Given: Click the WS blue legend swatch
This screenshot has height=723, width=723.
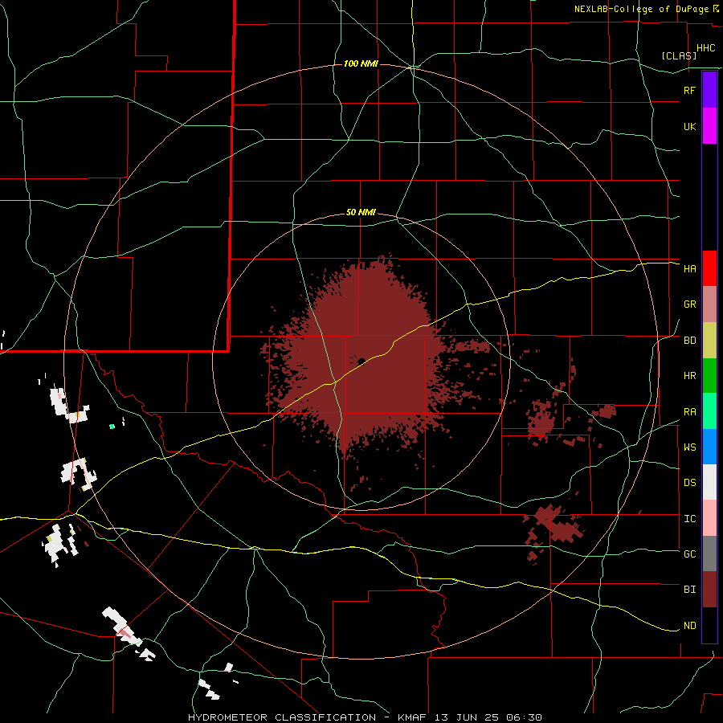Looking at the screenshot, I should pyautogui.click(x=709, y=447).
